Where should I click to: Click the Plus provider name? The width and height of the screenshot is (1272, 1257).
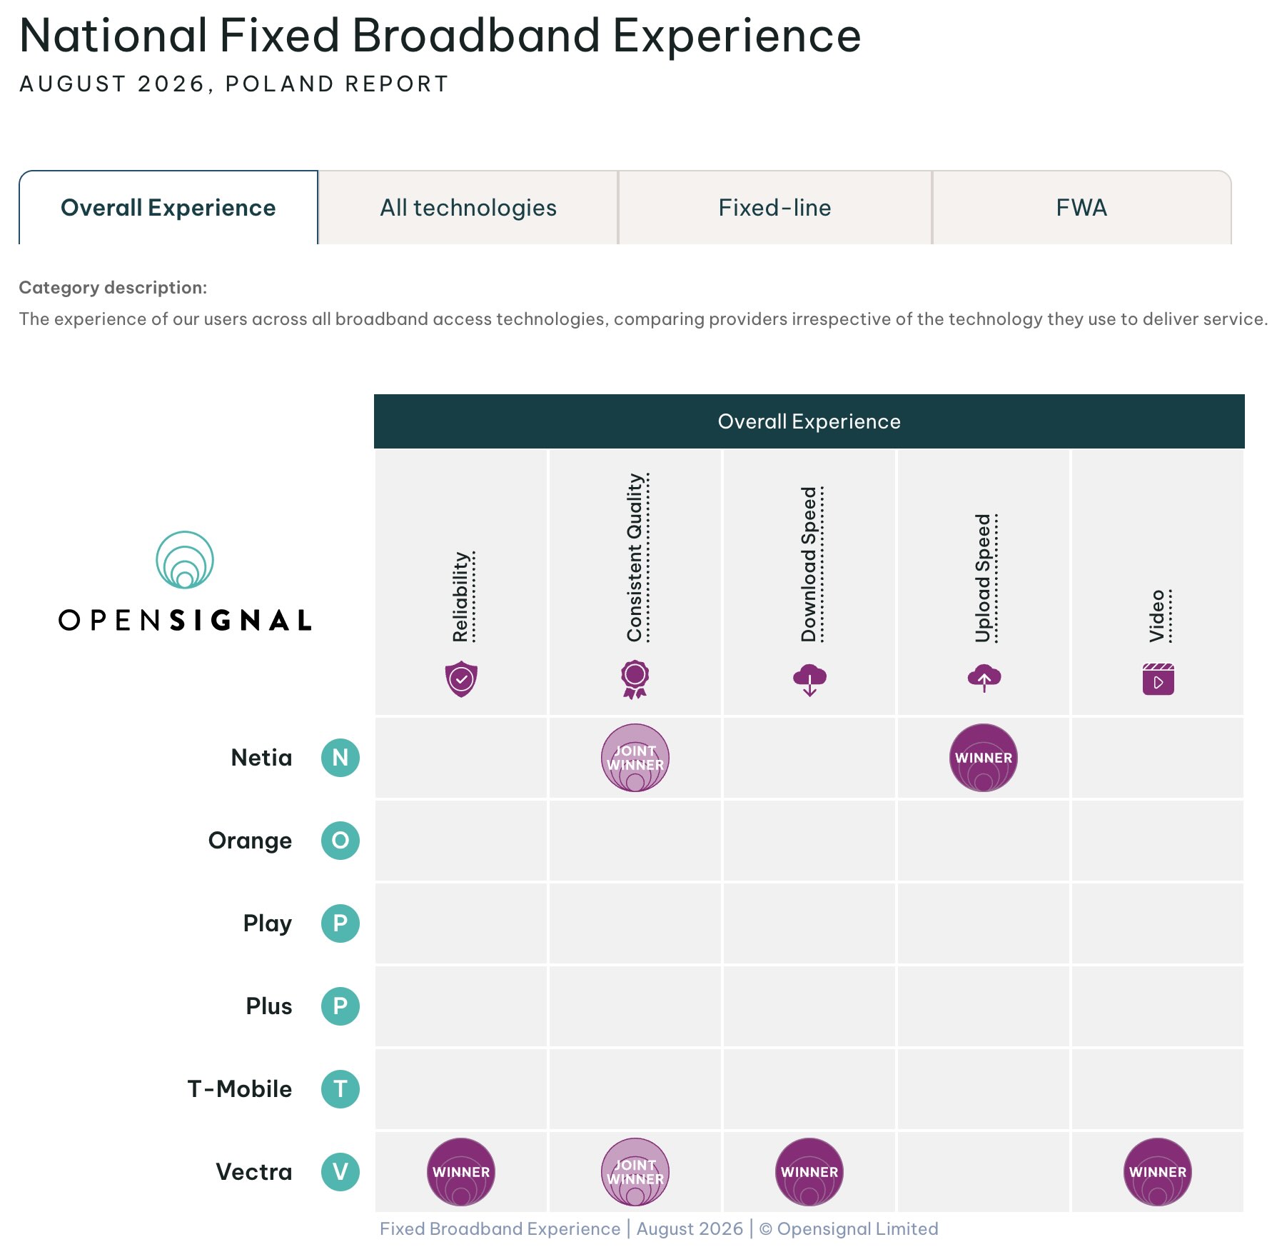(269, 1006)
